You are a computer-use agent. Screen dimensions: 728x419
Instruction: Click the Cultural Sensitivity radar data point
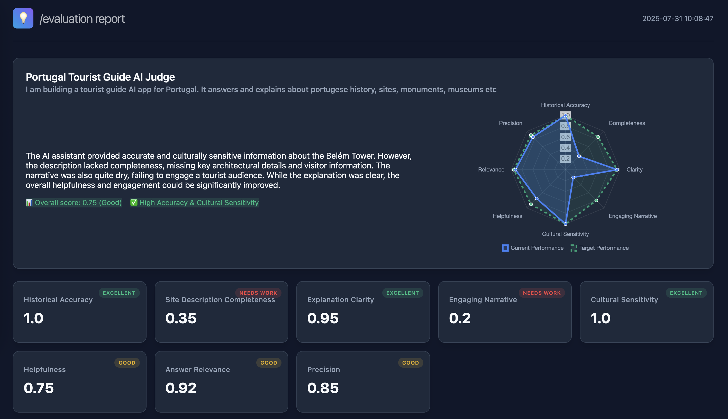click(x=565, y=224)
